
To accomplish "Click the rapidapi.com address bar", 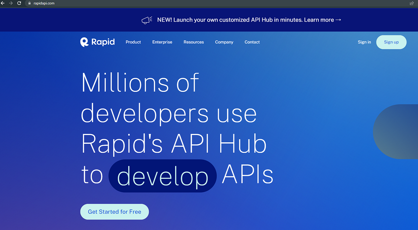I will coord(44,3).
